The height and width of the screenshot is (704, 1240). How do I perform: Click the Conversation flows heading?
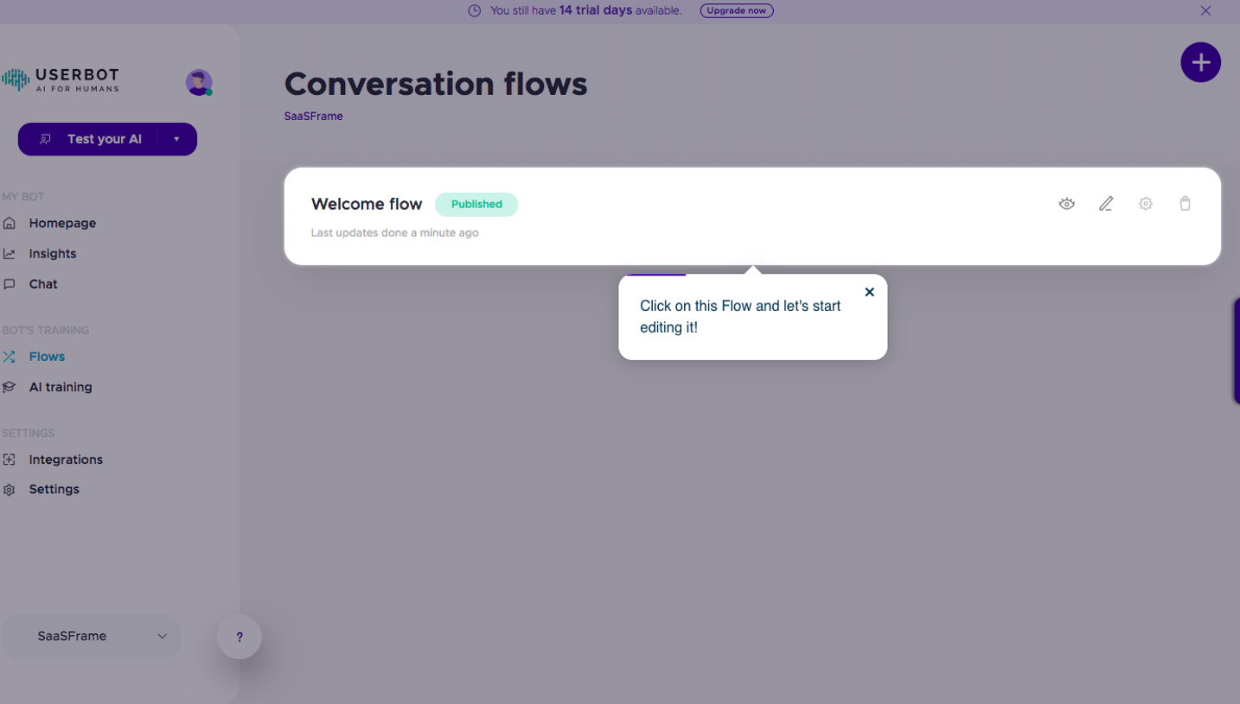tap(436, 84)
